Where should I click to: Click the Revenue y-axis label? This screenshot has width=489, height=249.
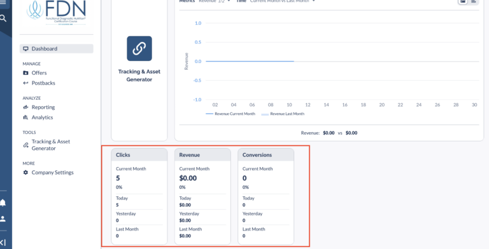(187, 62)
